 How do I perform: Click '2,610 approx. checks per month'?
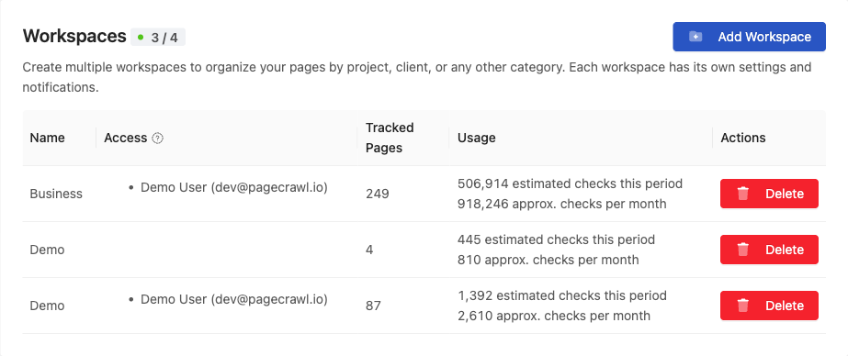[554, 316]
